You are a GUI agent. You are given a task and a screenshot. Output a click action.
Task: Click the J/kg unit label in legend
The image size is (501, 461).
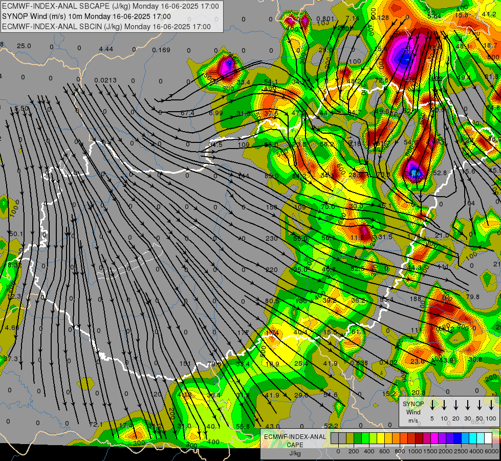click(x=295, y=453)
